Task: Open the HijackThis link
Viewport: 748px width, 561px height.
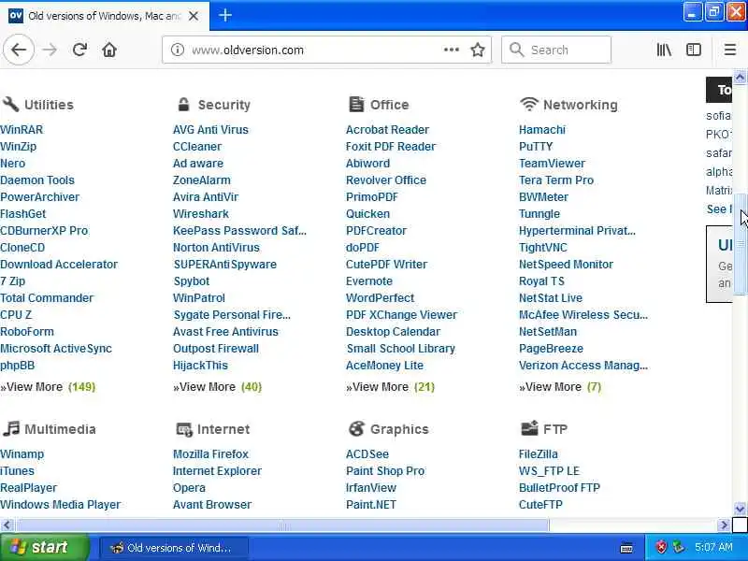Action: [x=200, y=365]
